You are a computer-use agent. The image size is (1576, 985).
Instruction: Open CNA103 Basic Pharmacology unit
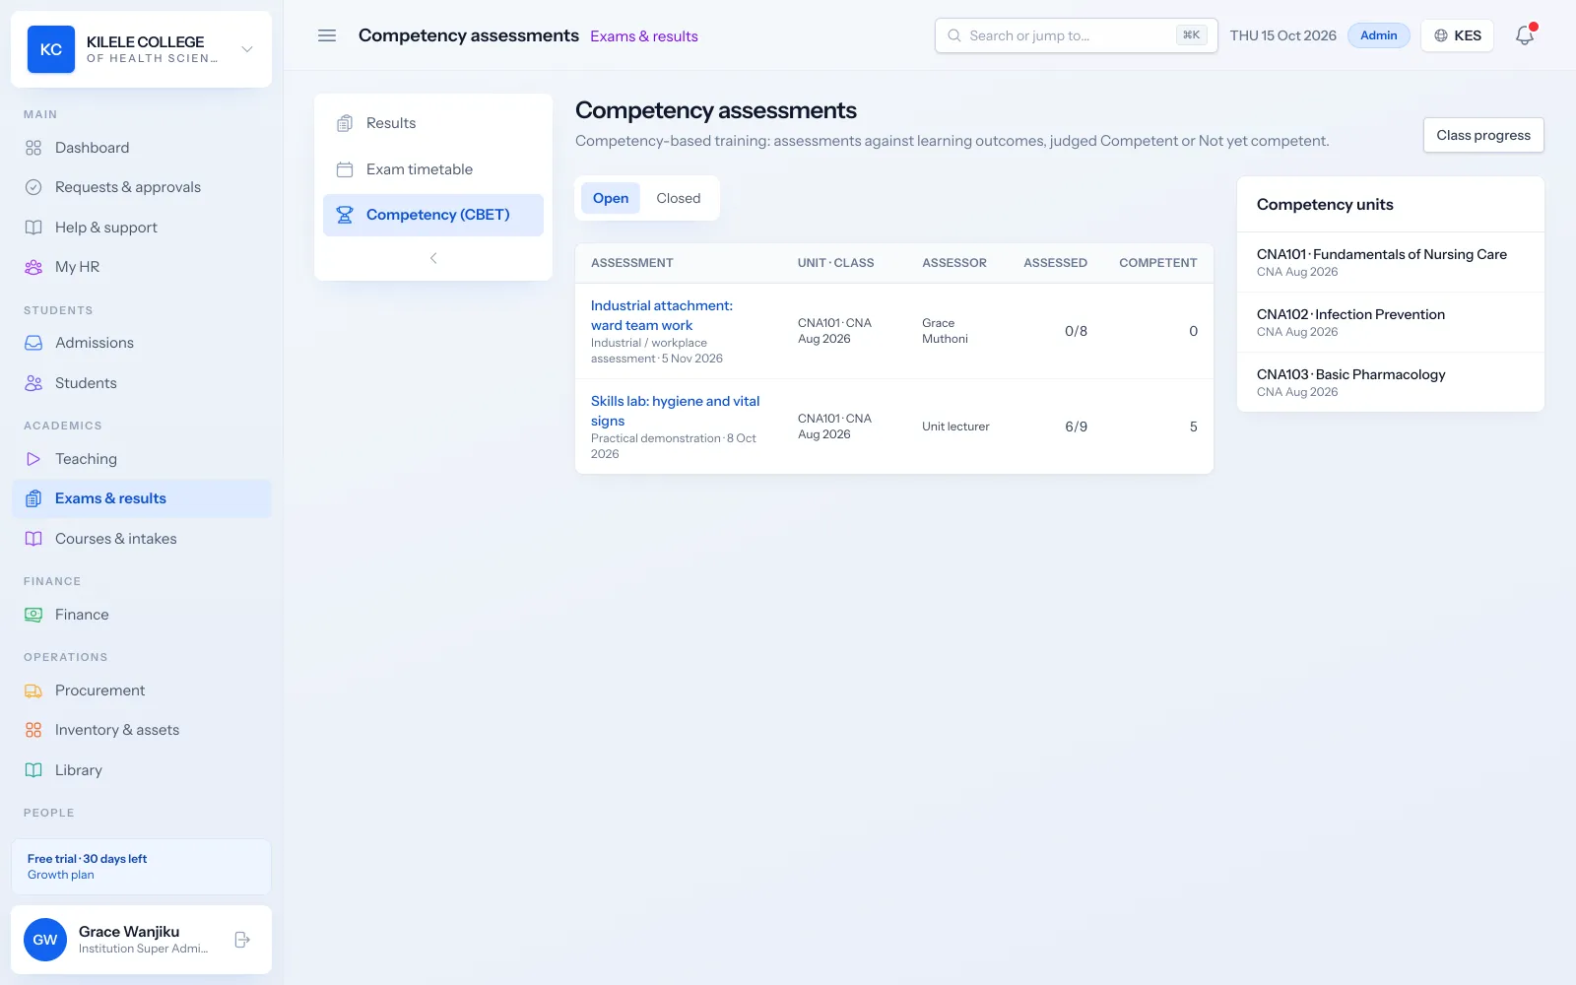point(1391,382)
